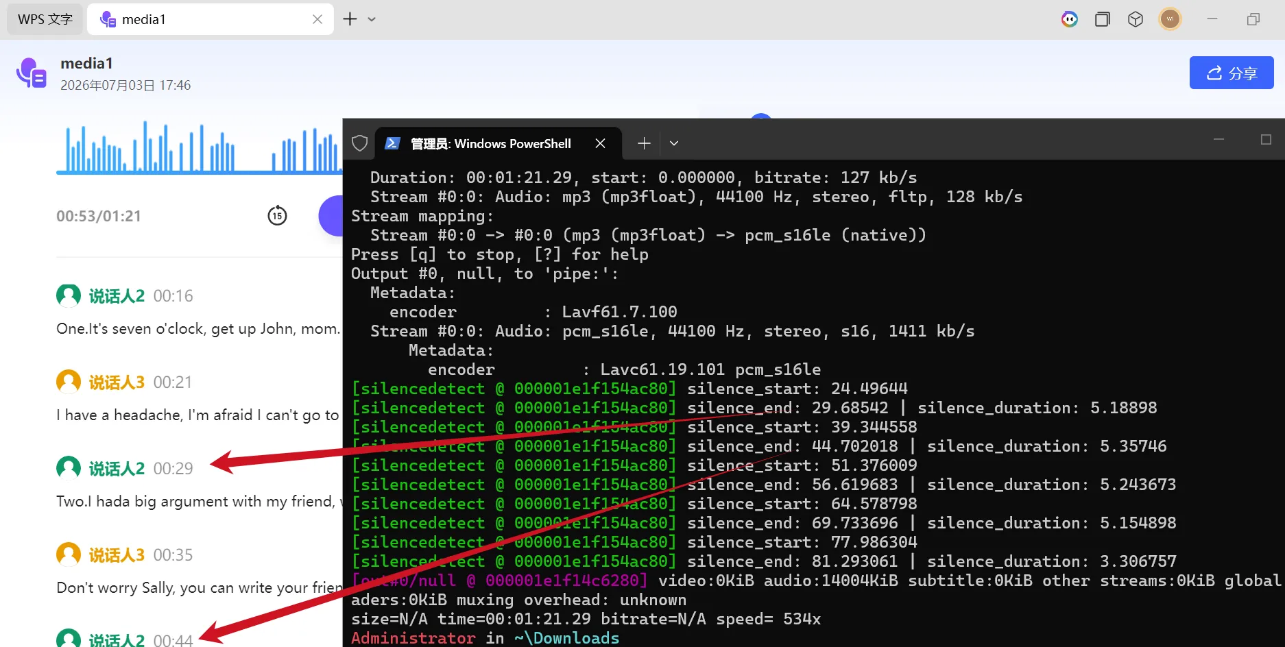Jump to the 00:35 timestamp
This screenshot has width=1285, height=647.
(x=173, y=555)
